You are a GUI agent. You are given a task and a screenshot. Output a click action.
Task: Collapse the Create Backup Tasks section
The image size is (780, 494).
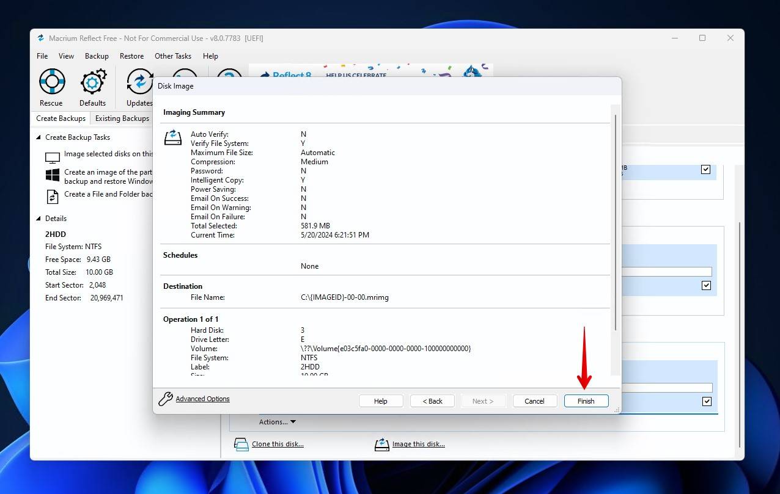(x=39, y=137)
